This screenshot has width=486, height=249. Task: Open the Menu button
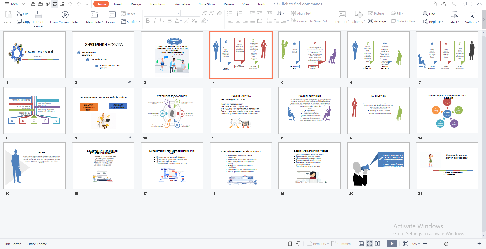pyautogui.click(x=15, y=4)
